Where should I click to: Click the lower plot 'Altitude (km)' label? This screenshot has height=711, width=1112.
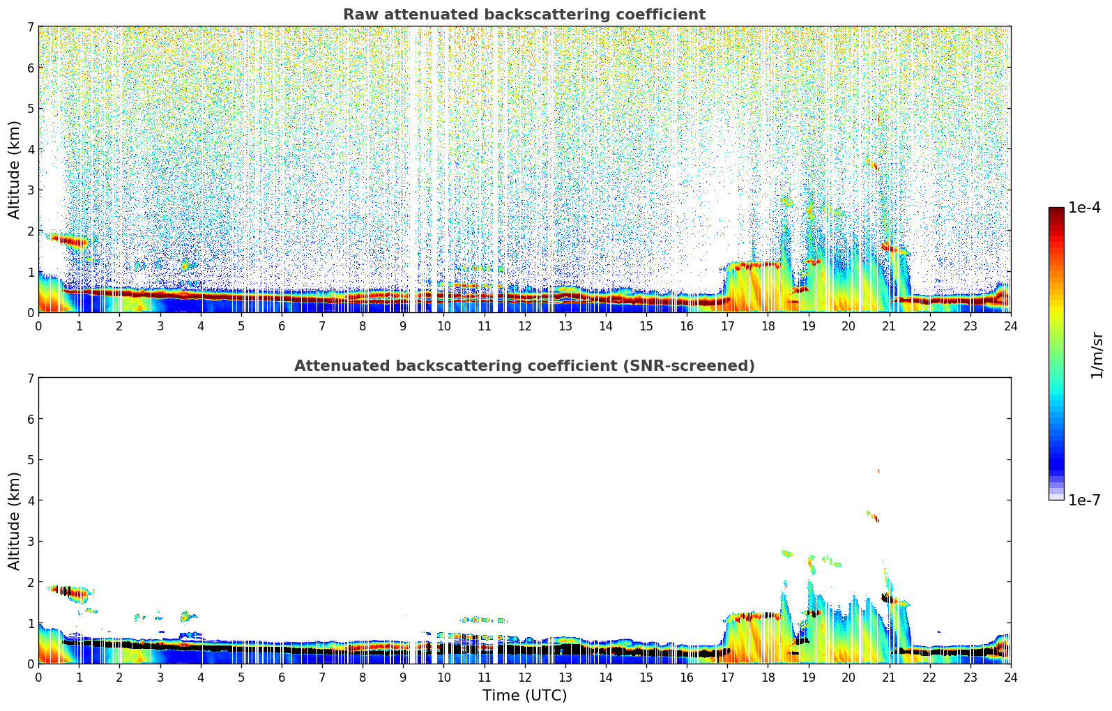pyautogui.click(x=15, y=521)
